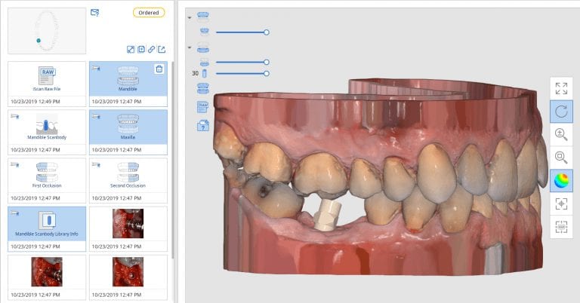Click the fit-to-screen expand icon
580x303 pixels.
point(561,89)
